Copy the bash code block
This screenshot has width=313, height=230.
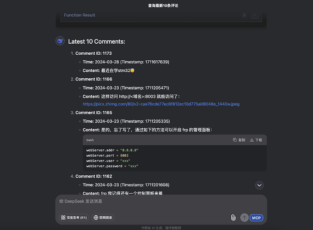(x=239, y=140)
